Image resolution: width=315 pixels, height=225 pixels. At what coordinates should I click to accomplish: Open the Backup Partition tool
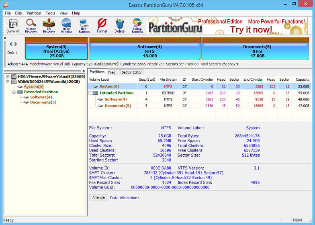coord(137,26)
